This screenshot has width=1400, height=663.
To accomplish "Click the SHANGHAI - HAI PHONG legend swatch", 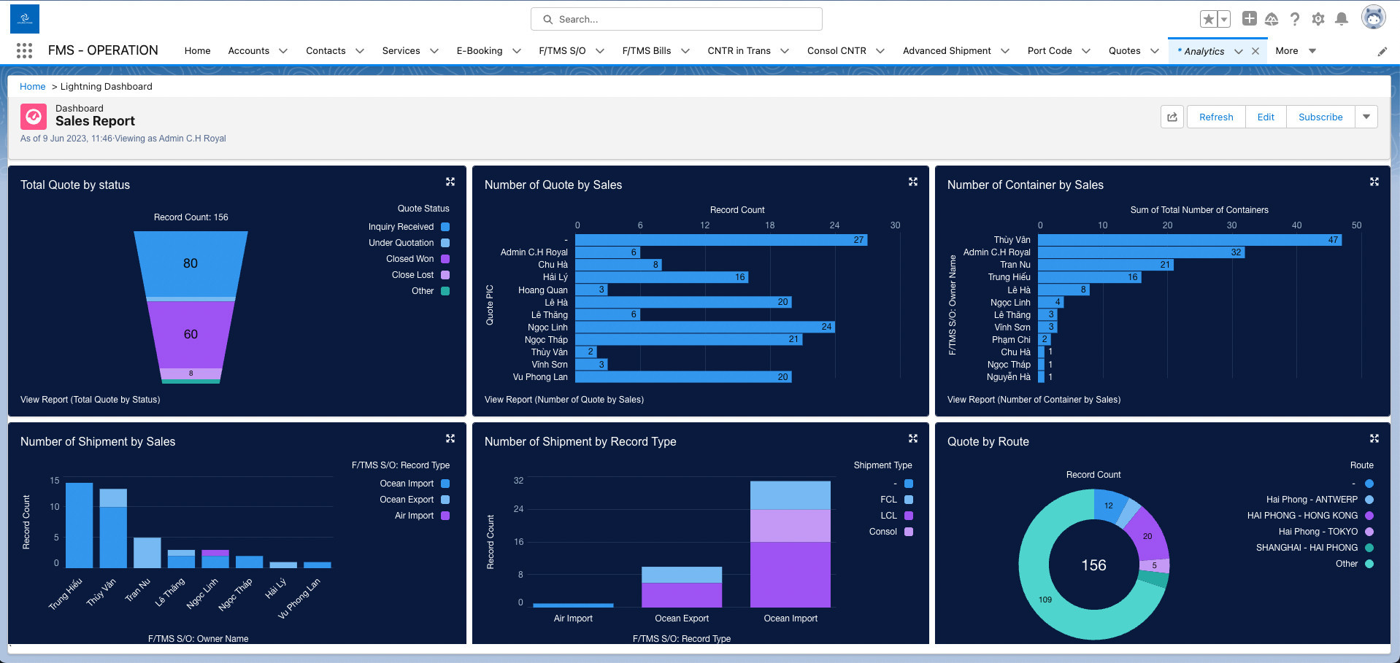I will click(1369, 548).
